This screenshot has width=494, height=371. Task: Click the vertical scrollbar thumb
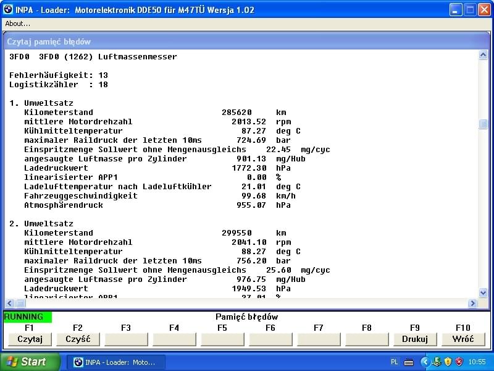[x=483, y=124]
